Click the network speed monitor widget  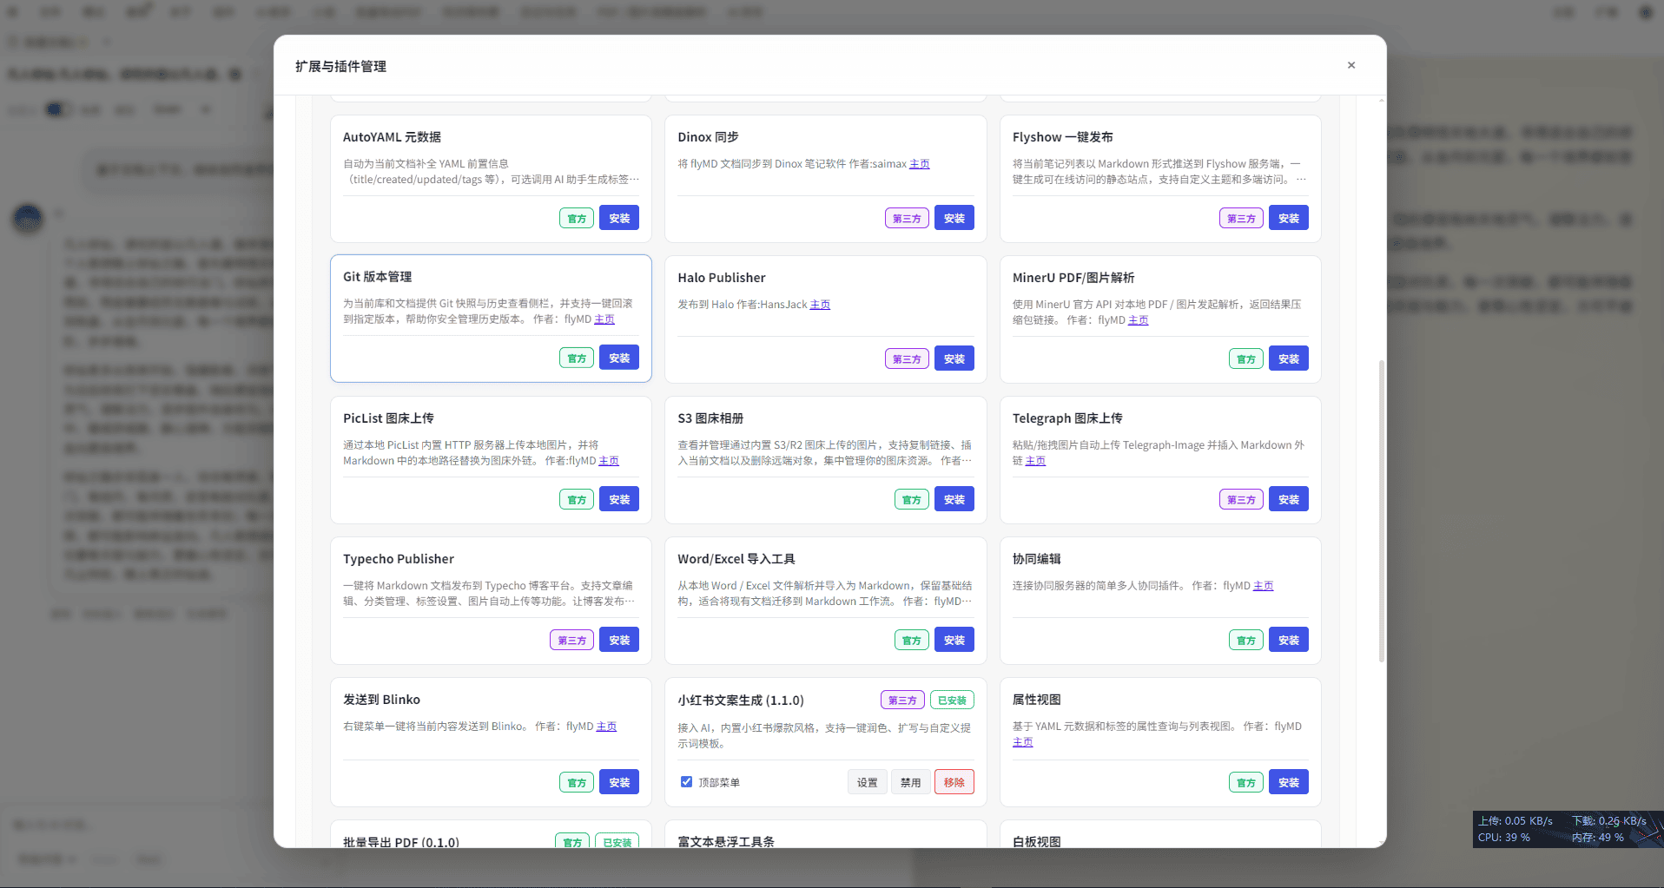click(1568, 829)
